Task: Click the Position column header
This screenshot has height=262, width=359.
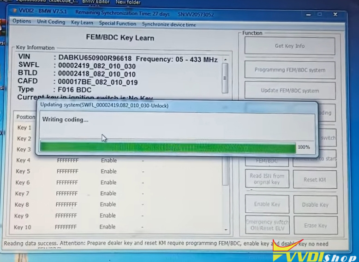Action: click(26, 117)
